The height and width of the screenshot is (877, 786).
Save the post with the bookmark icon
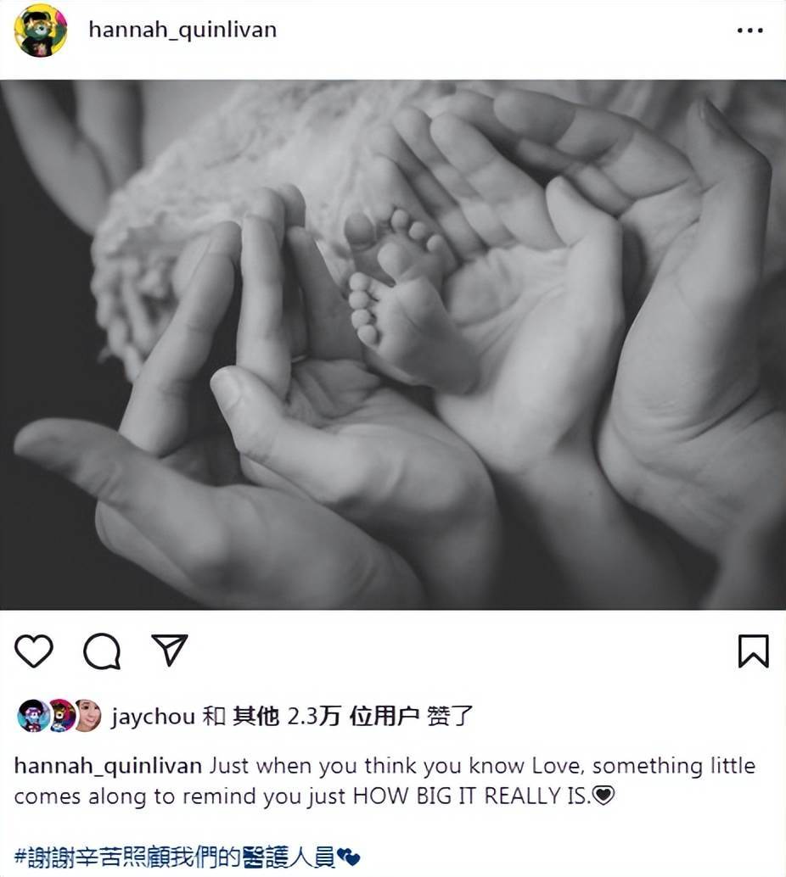point(753,651)
